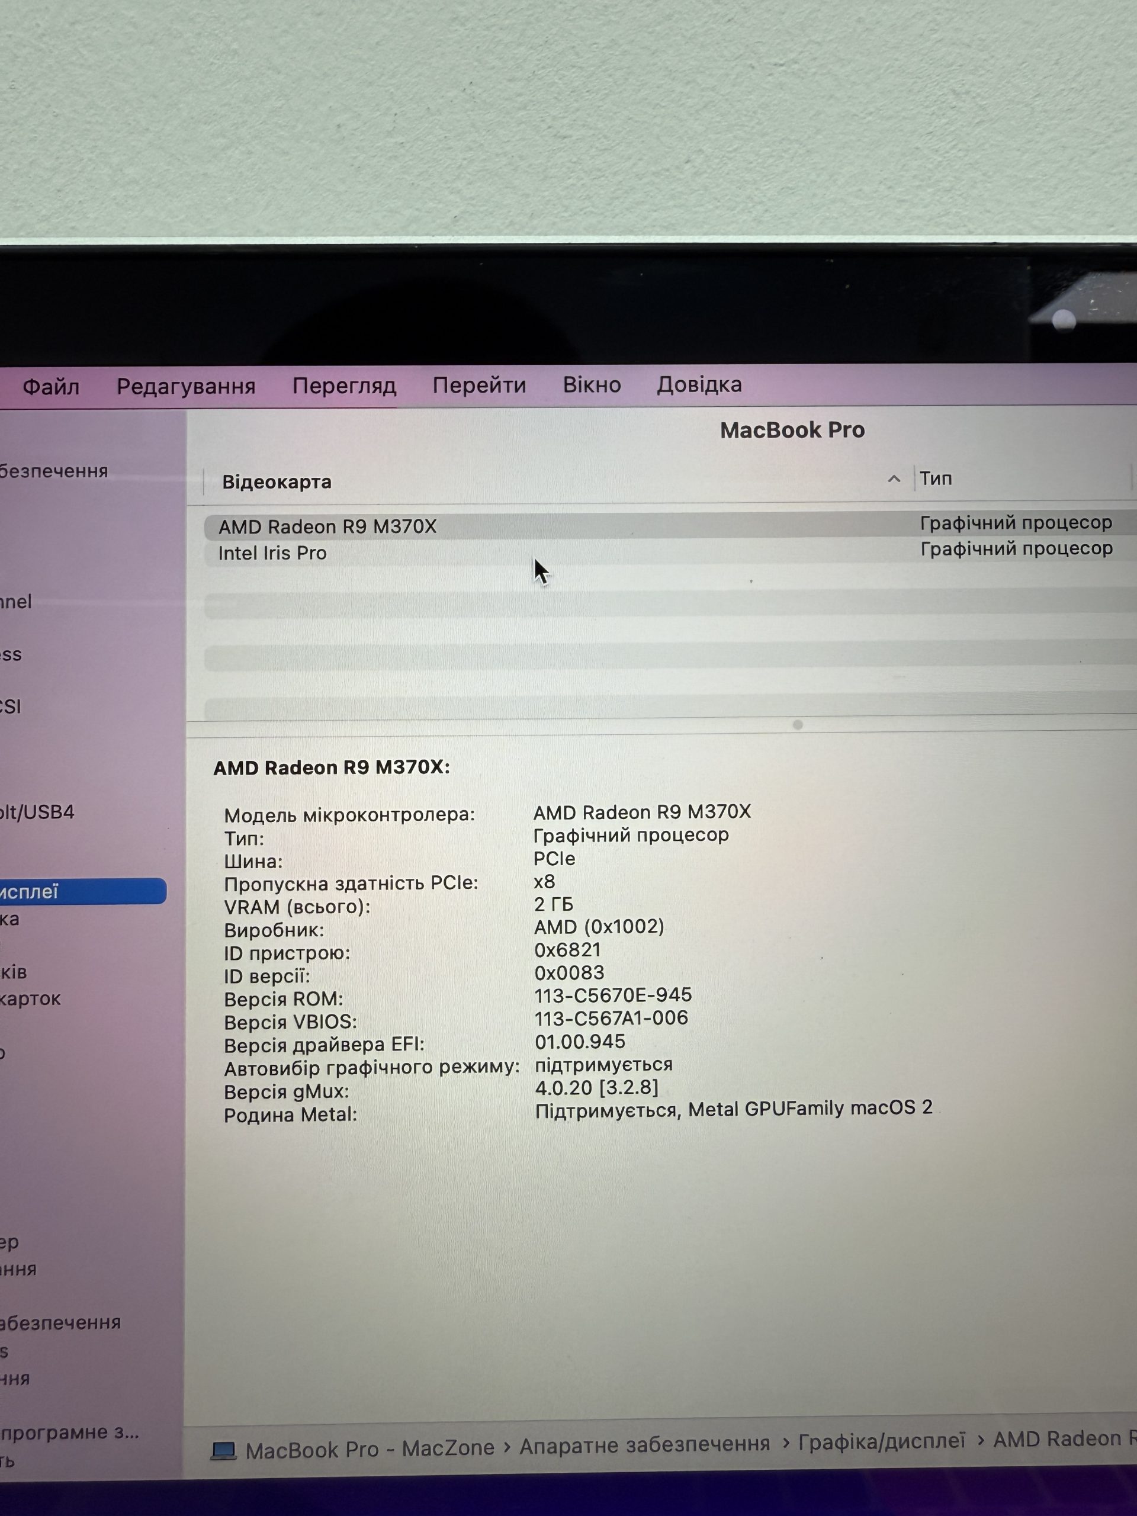Sort by the Відеокарта column header

tap(277, 482)
